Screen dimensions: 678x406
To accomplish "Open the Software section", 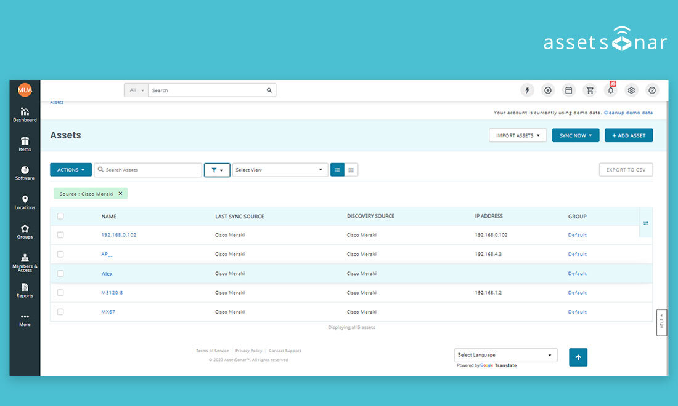I will pyautogui.click(x=25, y=174).
